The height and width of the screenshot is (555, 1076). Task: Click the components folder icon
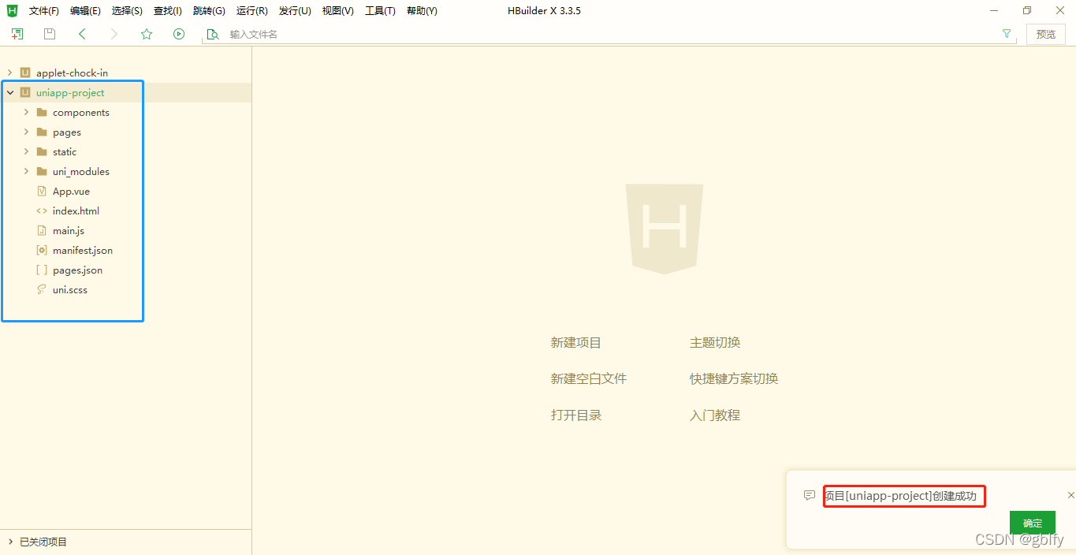[x=42, y=112]
